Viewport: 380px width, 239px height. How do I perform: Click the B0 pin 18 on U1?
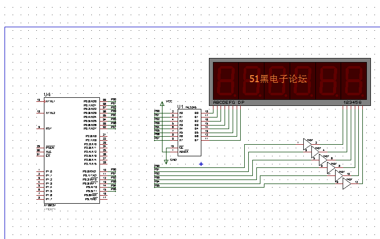[x=205, y=113]
